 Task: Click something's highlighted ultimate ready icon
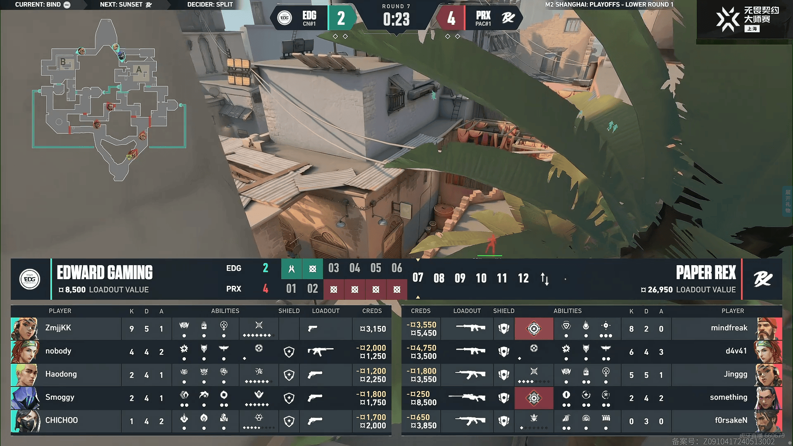pyautogui.click(x=534, y=398)
